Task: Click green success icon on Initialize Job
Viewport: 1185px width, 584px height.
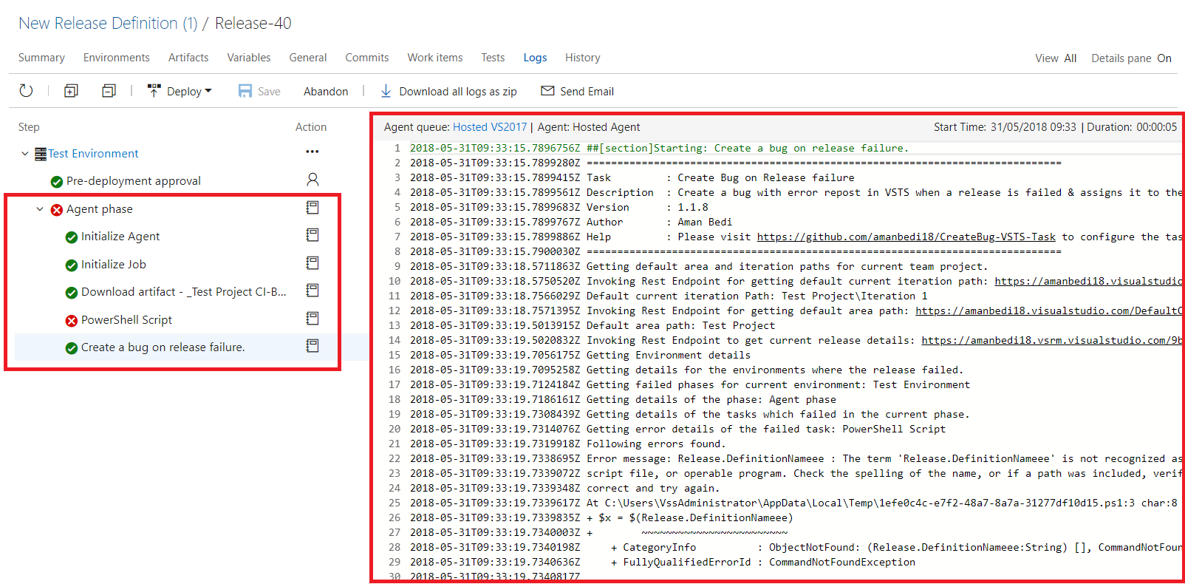Action: point(72,265)
